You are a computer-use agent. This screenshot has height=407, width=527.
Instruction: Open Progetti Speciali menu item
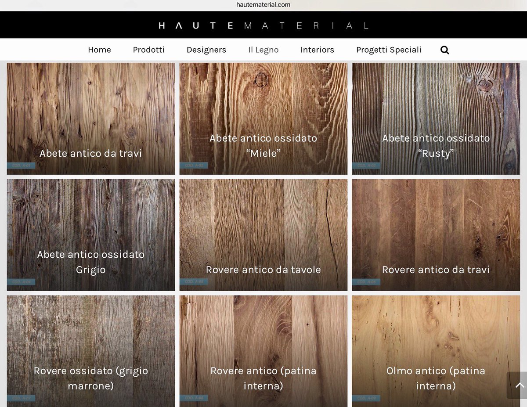point(389,50)
